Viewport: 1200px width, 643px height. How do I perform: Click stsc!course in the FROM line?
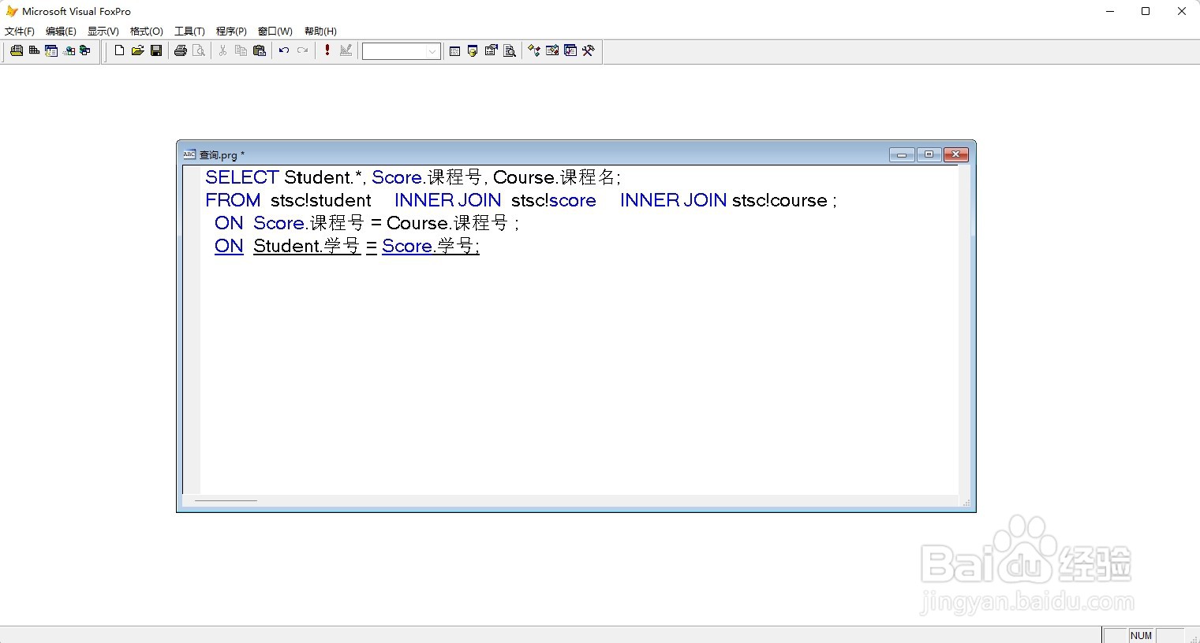pos(779,200)
